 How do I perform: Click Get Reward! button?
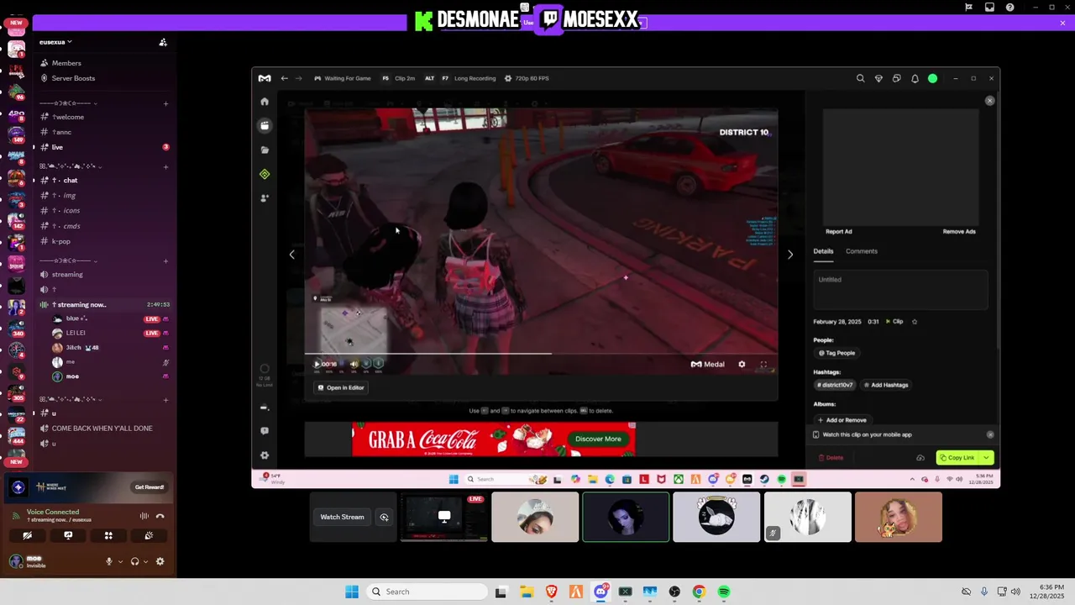click(149, 487)
